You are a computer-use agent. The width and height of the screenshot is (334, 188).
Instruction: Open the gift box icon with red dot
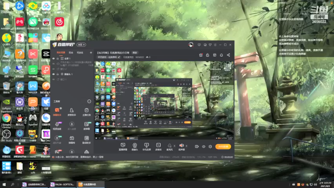pos(201,55)
